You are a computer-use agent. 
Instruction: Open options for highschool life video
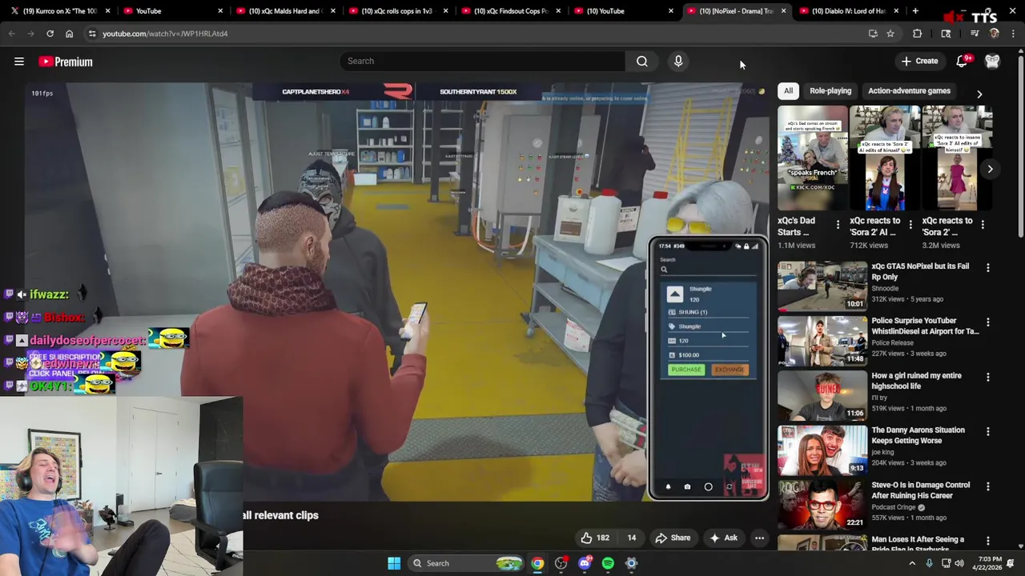click(x=987, y=377)
